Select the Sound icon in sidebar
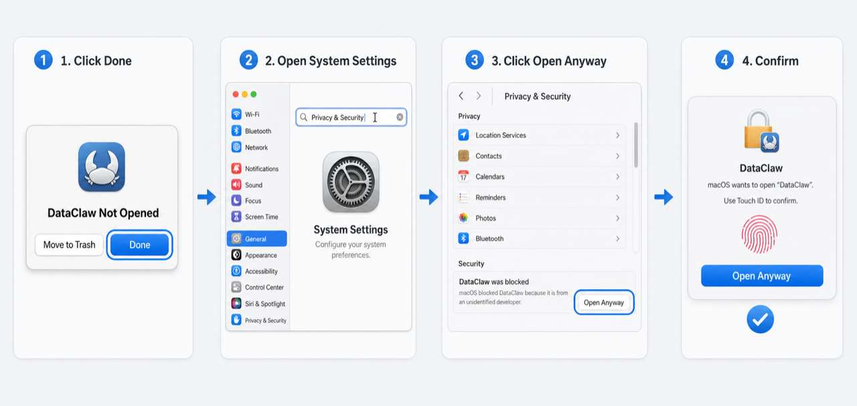857x406 pixels. pyautogui.click(x=236, y=185)
